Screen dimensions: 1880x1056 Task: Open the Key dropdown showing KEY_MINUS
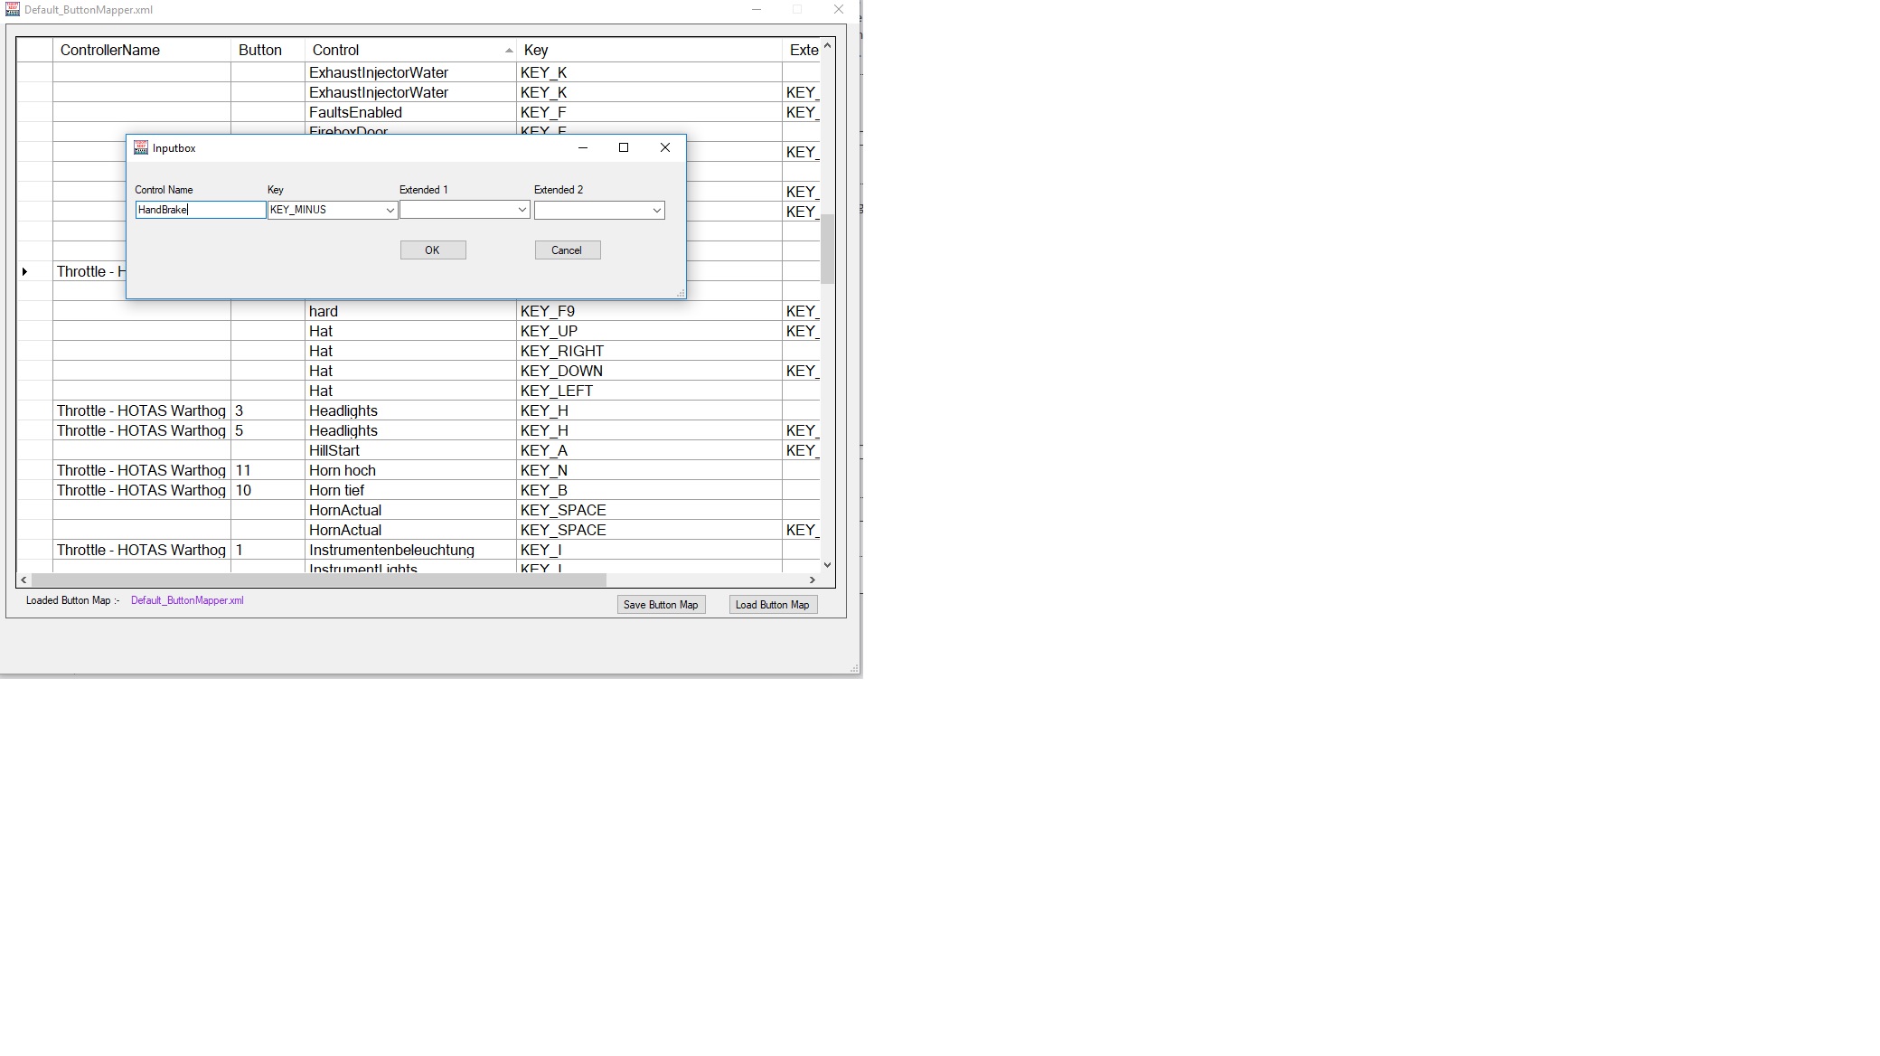390,210
